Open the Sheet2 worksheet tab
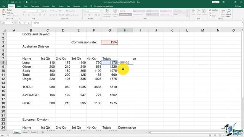This screenshot has height=137, width=244. pos(25,132)
